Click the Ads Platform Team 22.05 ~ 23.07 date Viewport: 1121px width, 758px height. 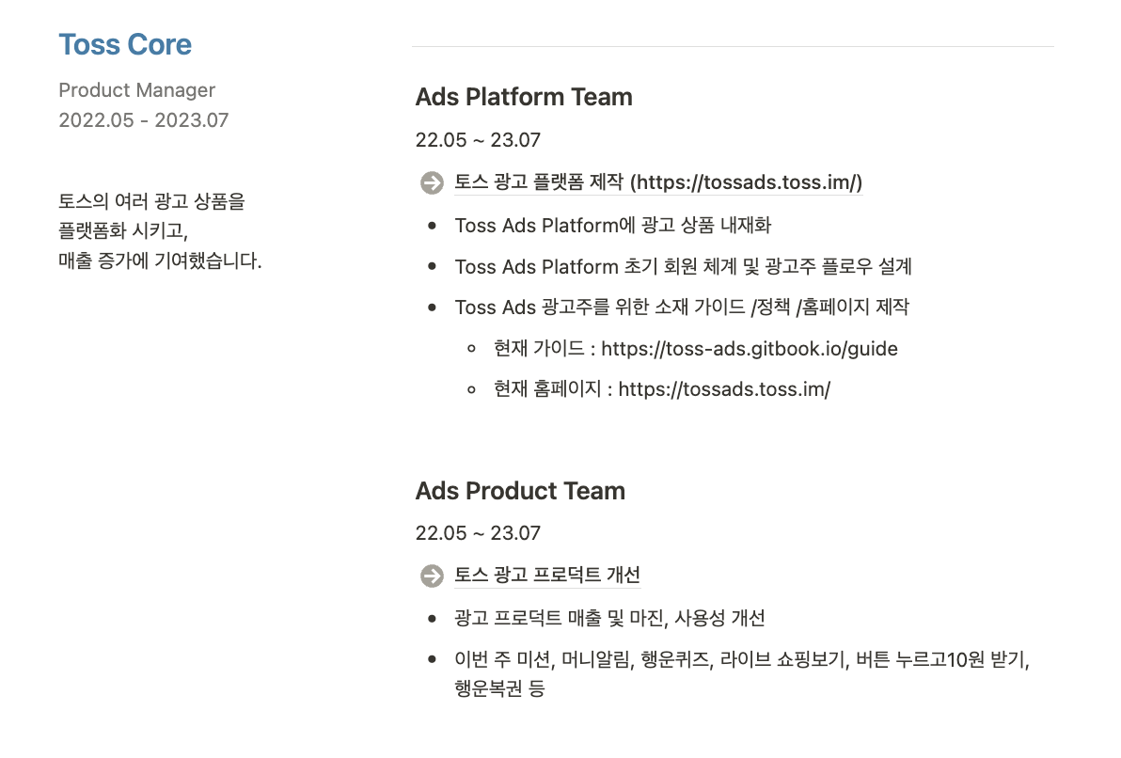coord(479,139)
